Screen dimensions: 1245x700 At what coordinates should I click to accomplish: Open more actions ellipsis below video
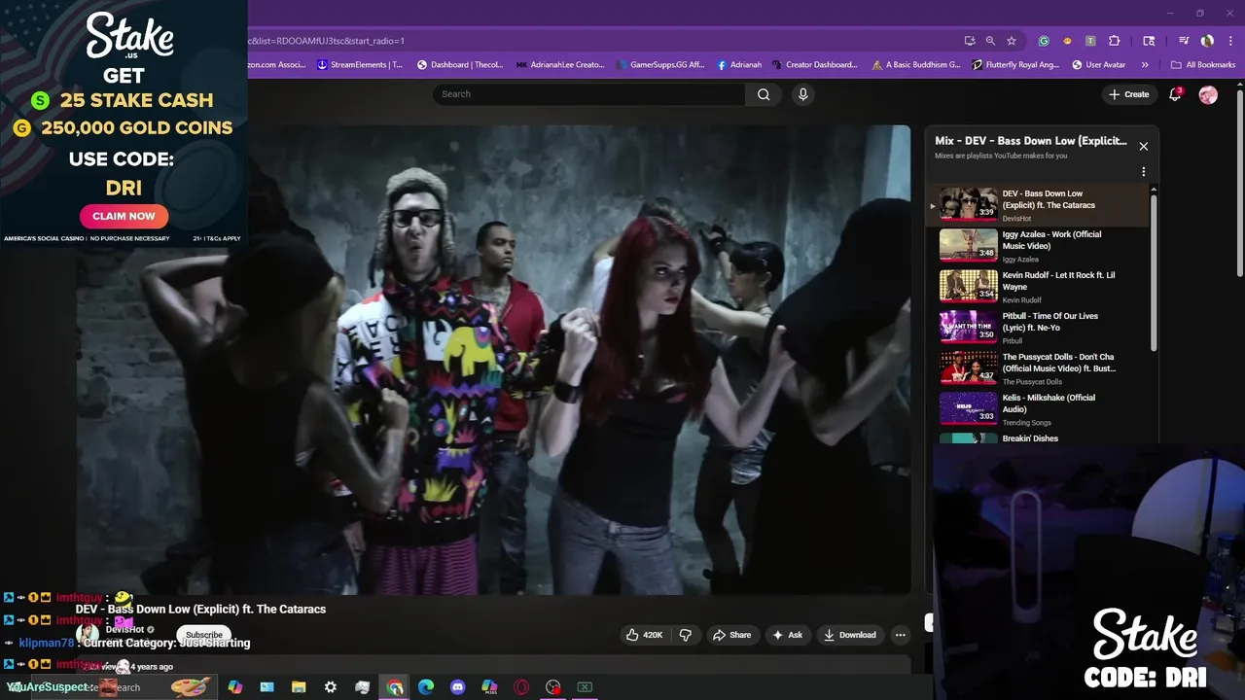(901, 635)
